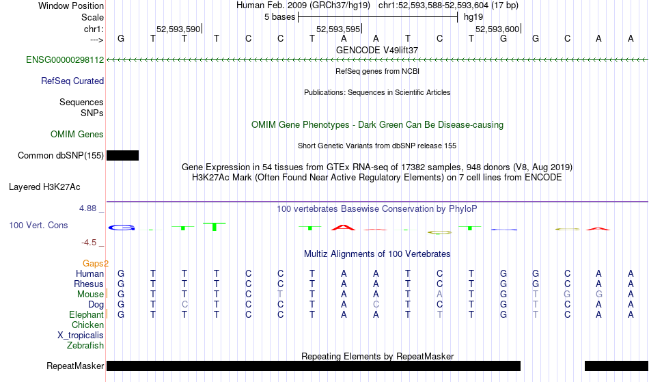Select the Zebrafish species label
The width and height of the screenshot is (649, 382).
pos(85,346)
